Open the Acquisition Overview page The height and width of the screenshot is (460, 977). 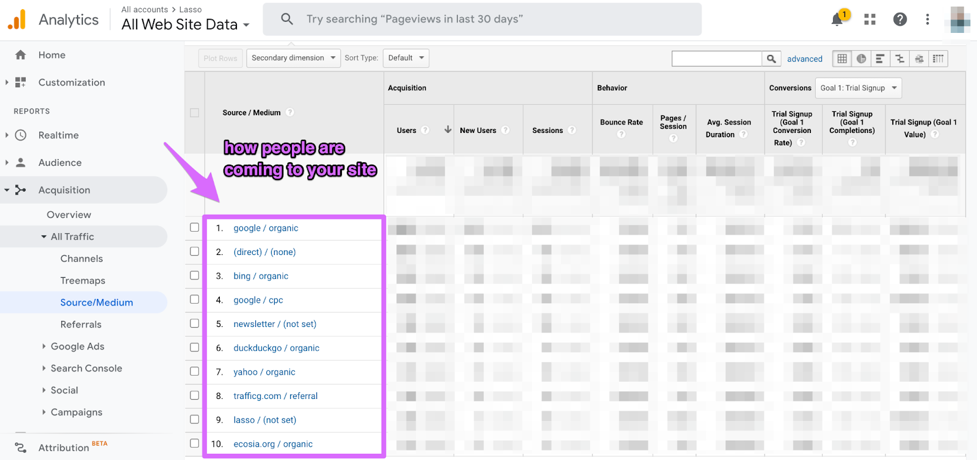(69, 215)
